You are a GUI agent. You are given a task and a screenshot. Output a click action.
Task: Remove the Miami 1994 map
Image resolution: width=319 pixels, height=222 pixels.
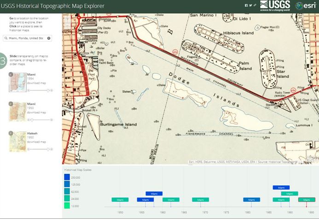[11, 74]
